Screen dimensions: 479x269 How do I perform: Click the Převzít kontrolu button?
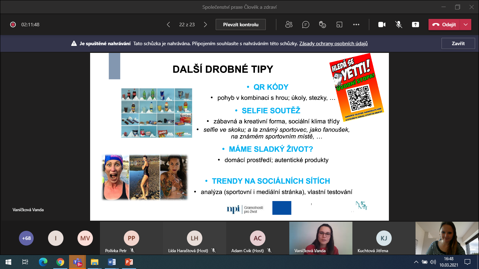coord(241,25)
